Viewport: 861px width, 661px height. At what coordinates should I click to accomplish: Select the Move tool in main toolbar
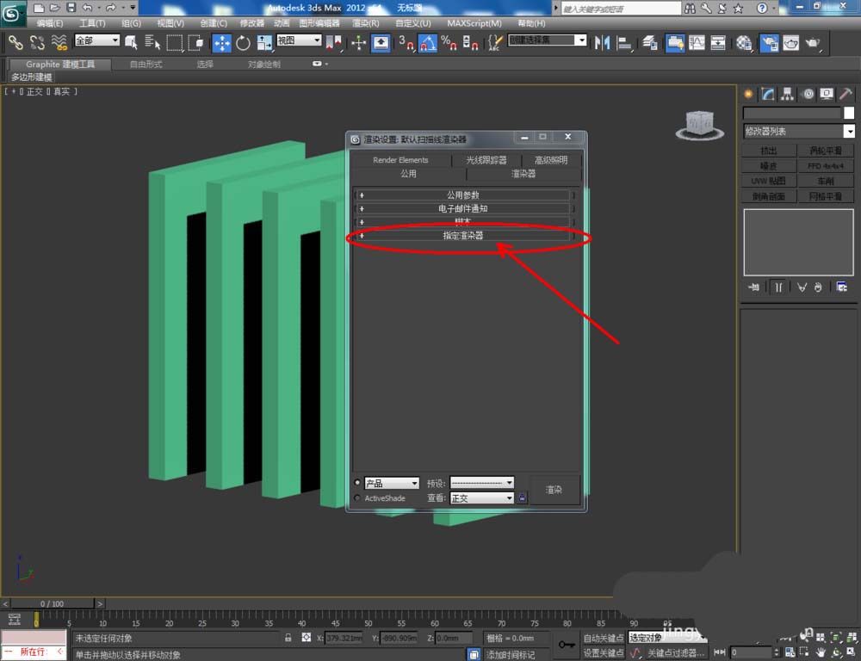(221, 42)
